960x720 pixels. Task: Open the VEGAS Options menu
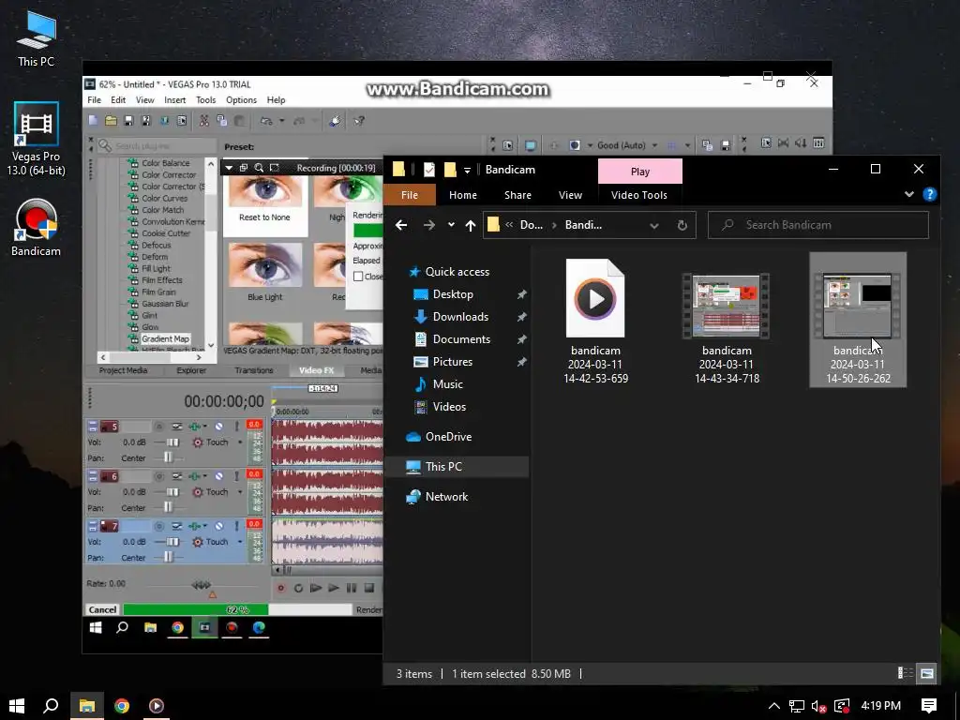tap(241, 99)
